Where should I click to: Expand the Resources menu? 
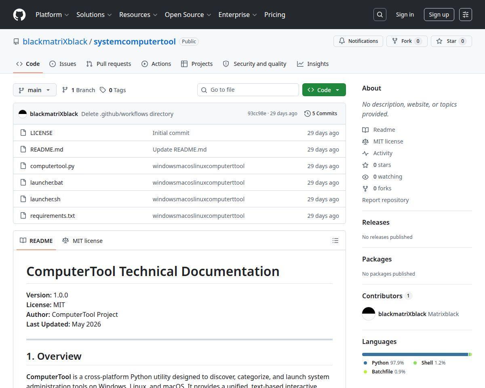point(138,15)
